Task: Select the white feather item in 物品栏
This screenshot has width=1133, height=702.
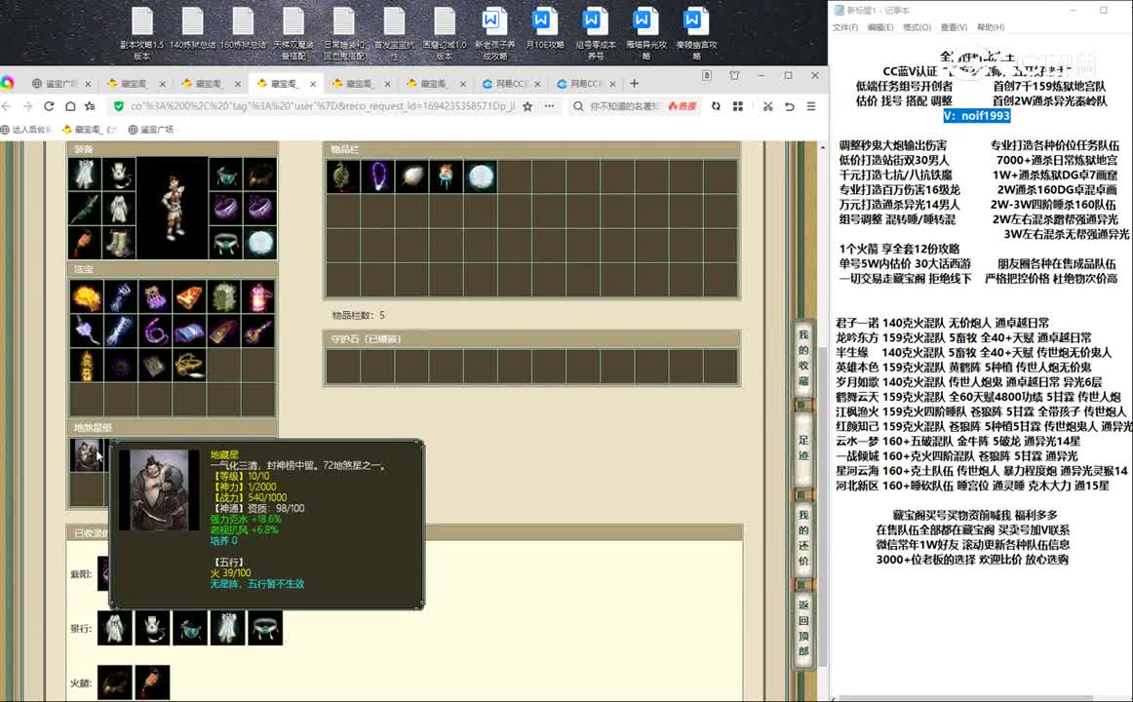Action: (x=411, y=176)
